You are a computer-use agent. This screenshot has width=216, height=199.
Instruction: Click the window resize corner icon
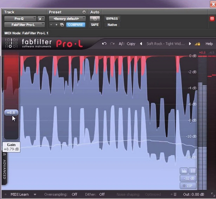[213, 194]
